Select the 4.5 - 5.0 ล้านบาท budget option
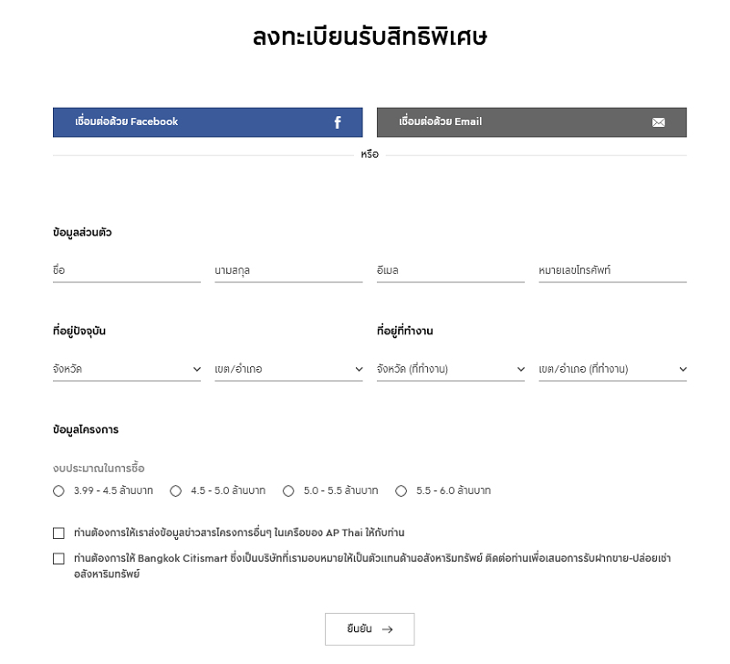 tap(175, 491)
